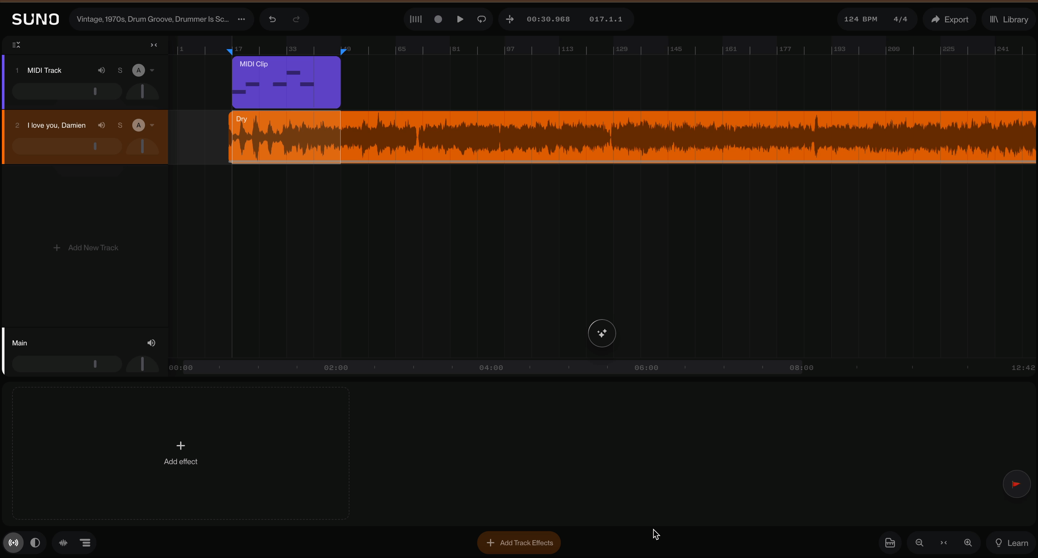Screen dimensions: 1038x558
Task: Adjust the Main volume slider
Action: coord(67,364)
